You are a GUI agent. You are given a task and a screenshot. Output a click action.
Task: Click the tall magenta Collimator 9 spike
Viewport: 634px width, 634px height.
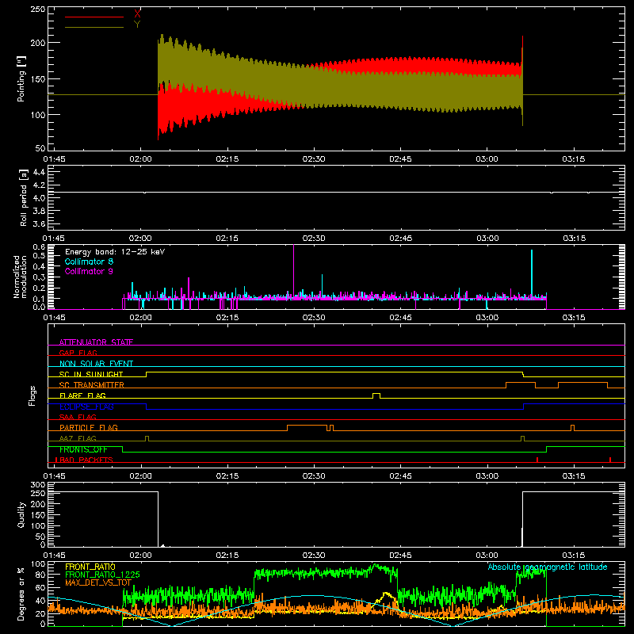(293, 271)
